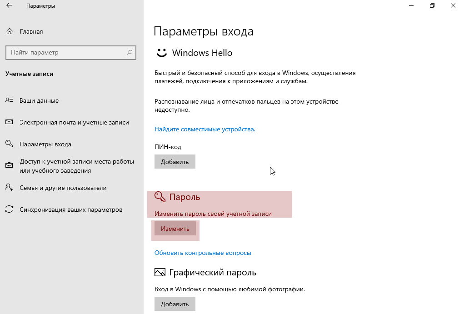Click Добавить under Графический пароль
459x314 pixels.
point(175,304)
